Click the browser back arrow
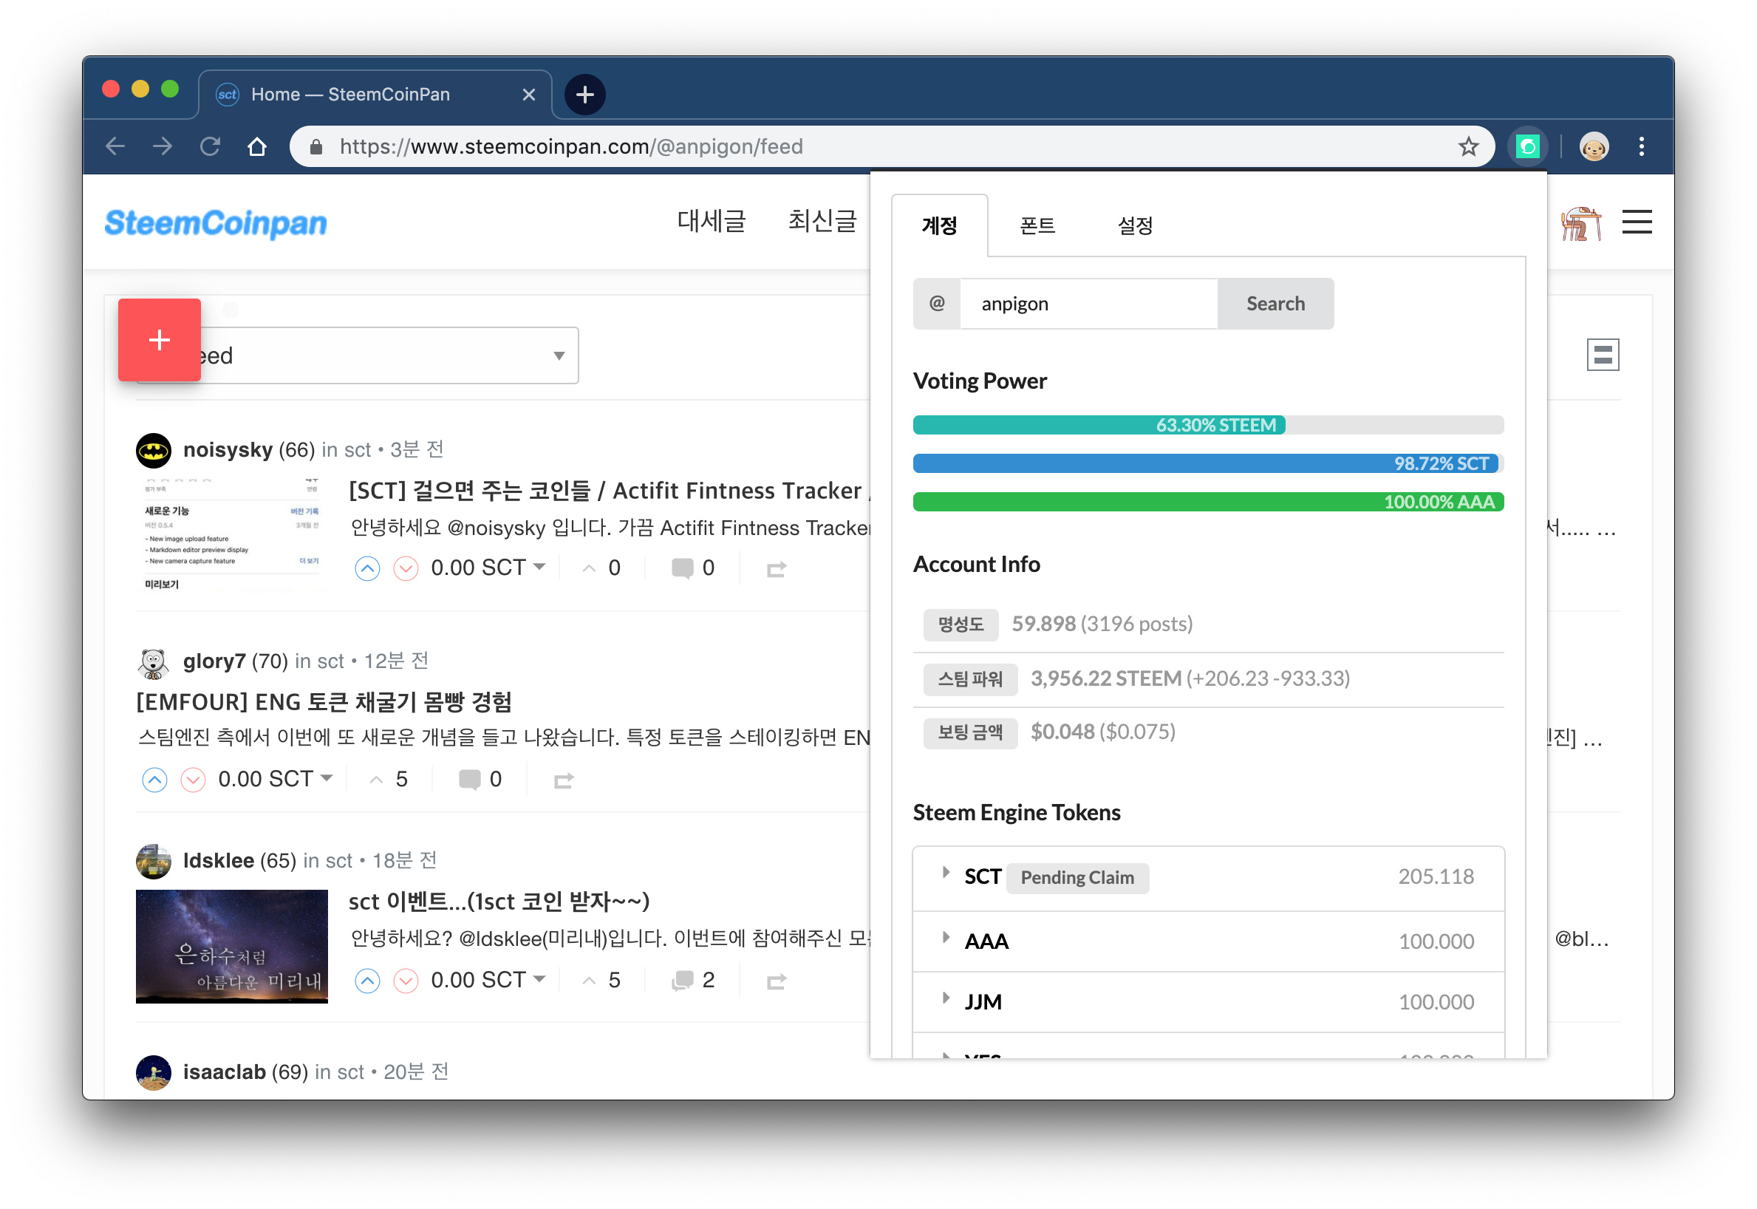 pyautogui.click(x=115, y=146)
